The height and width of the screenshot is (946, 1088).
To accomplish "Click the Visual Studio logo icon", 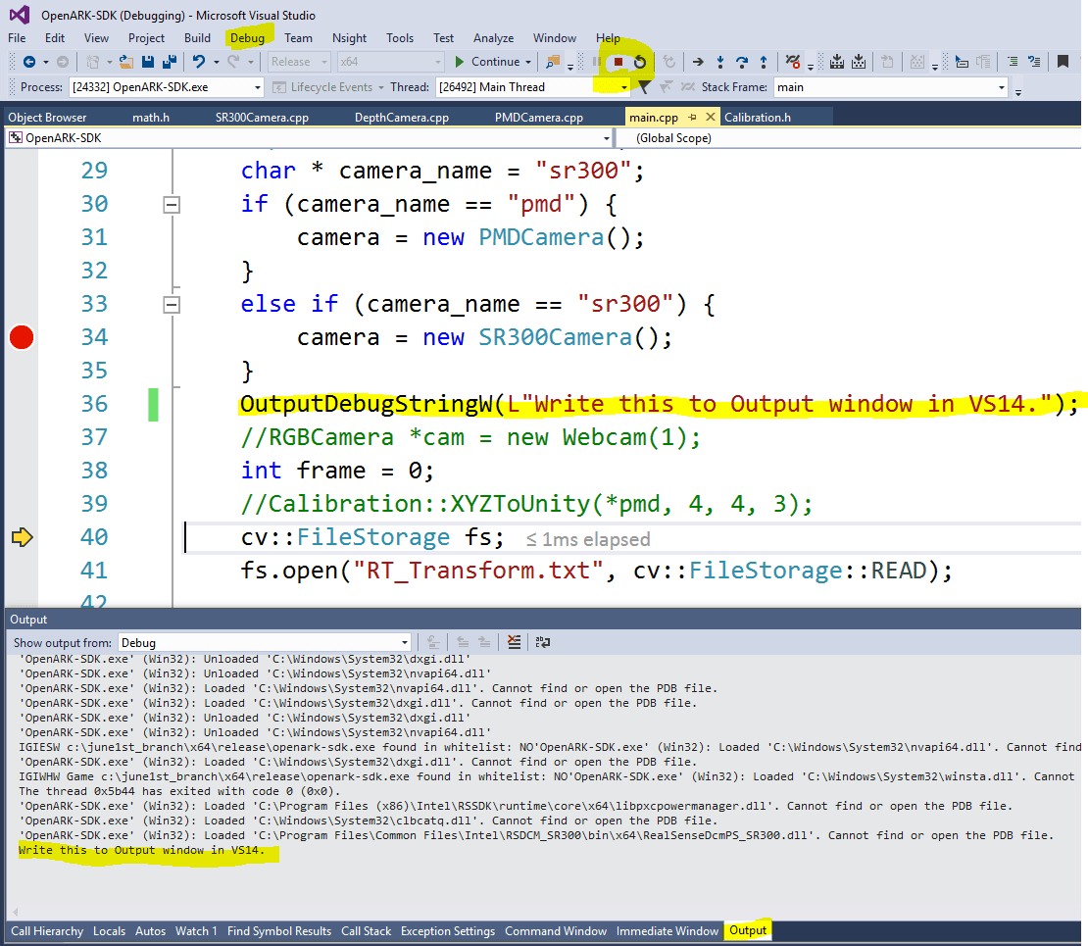I will tap(20, 16).
